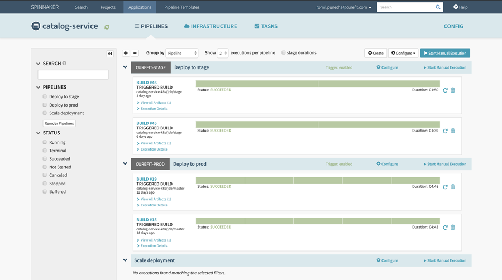Open Projects in the top navigation

(108, 7)
